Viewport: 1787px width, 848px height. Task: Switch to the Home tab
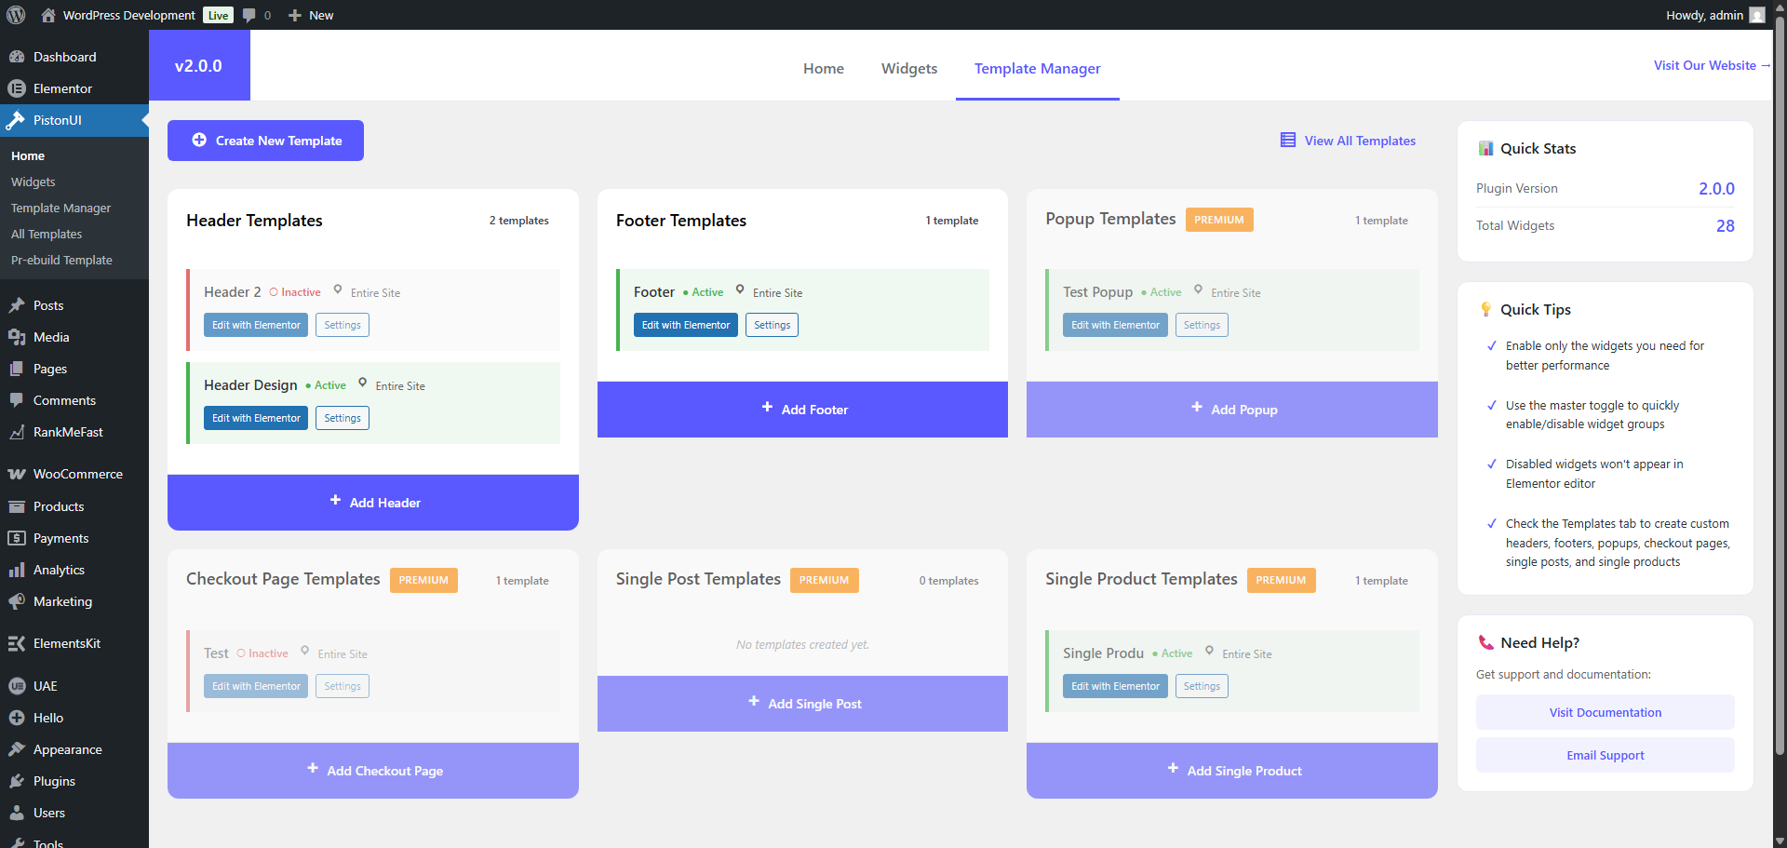[824, 68]
